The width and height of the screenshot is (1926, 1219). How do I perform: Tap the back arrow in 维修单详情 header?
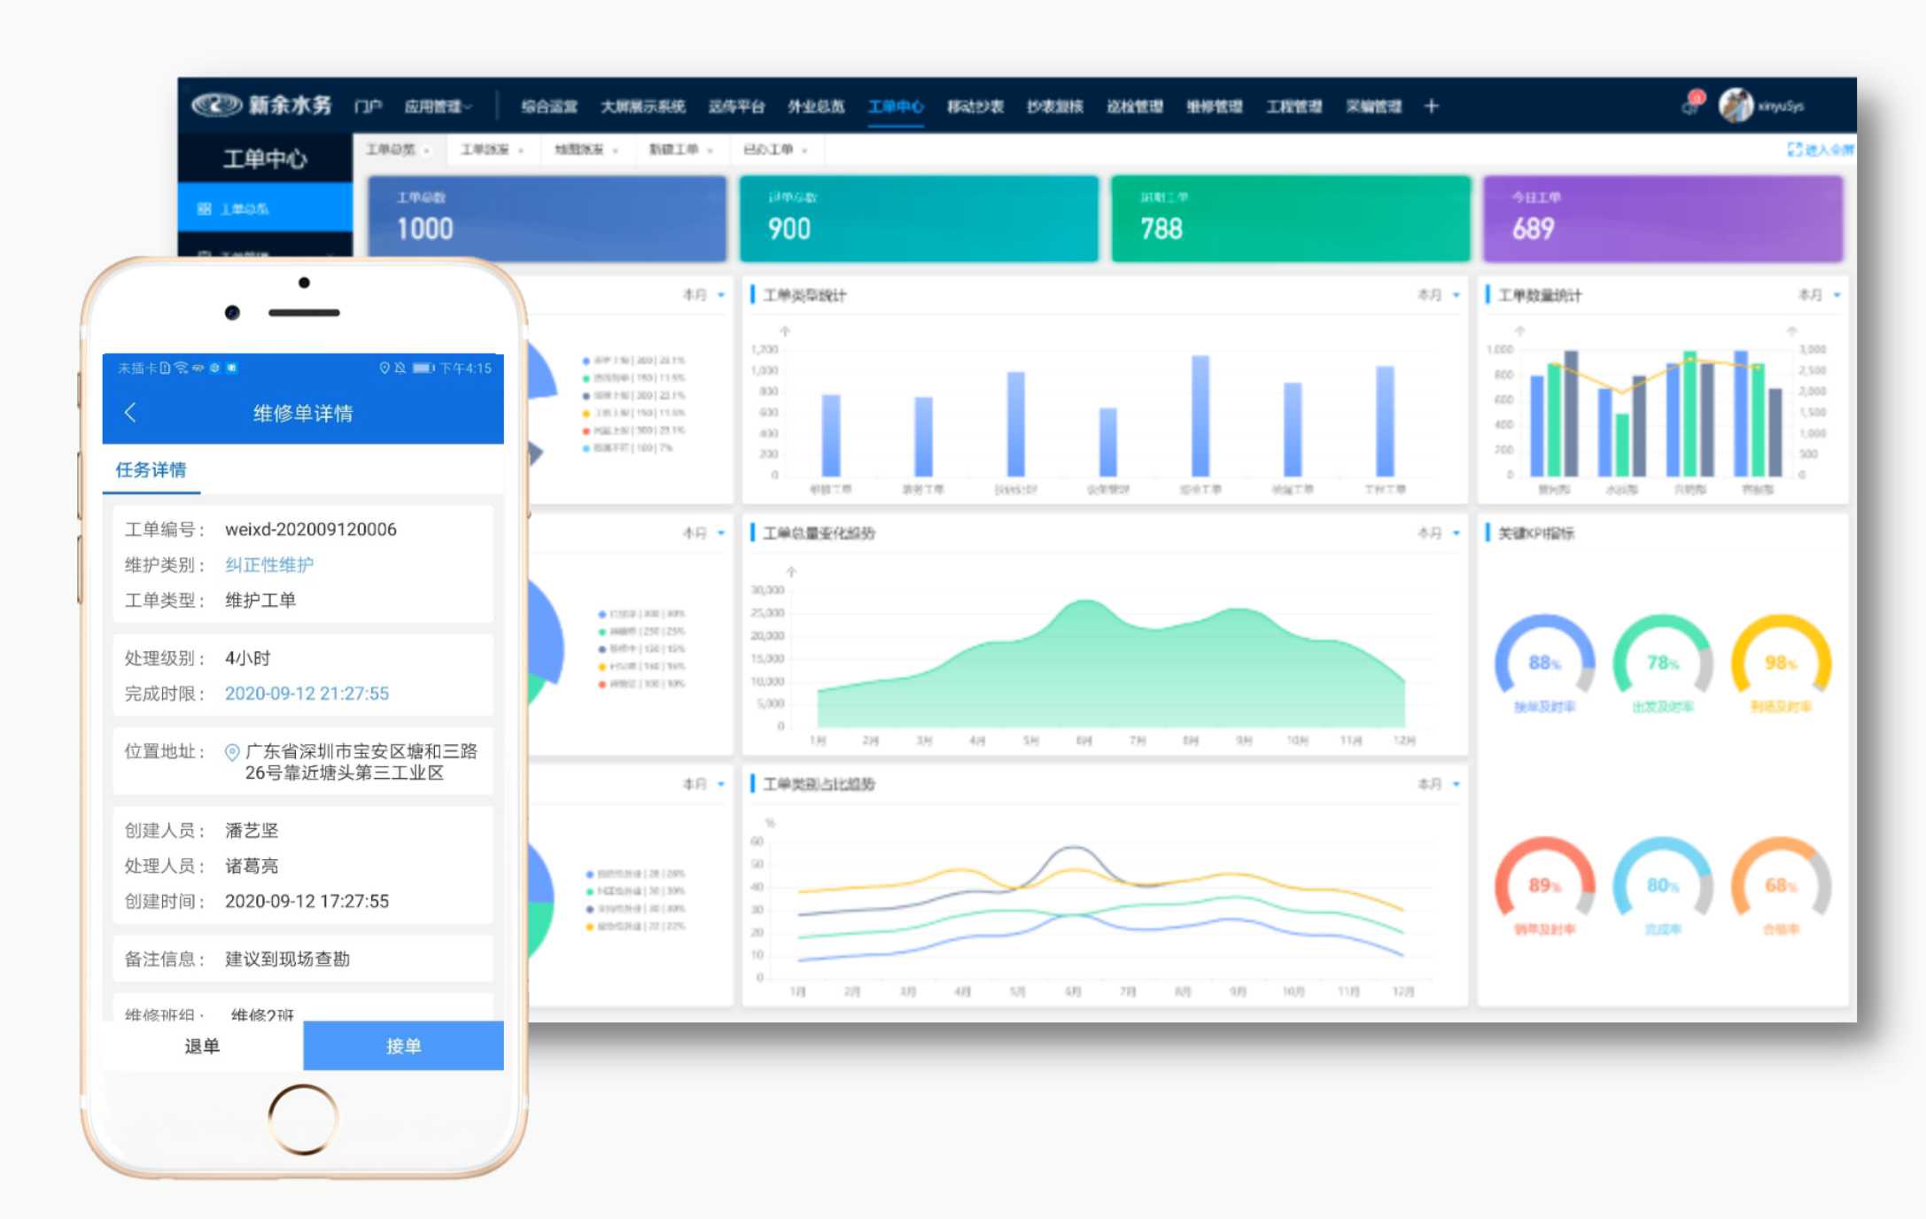click(x=130, y=413)
